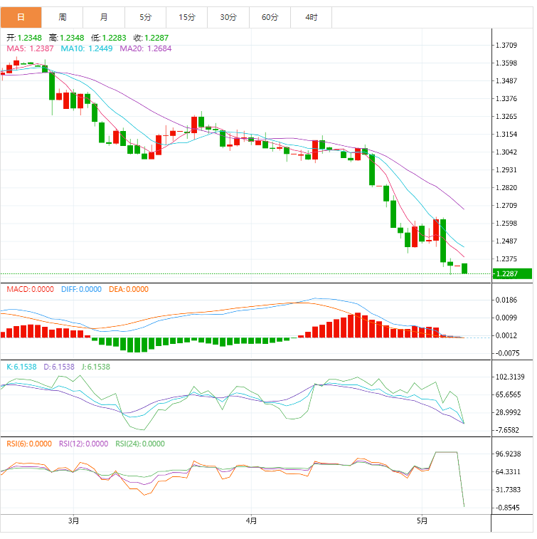This screenshot has height=539, width=537.
Task: Open the 30分 interval tab
Action: pos(228,17)
